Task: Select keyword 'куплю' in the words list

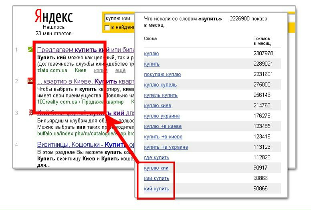Action: 151,53
